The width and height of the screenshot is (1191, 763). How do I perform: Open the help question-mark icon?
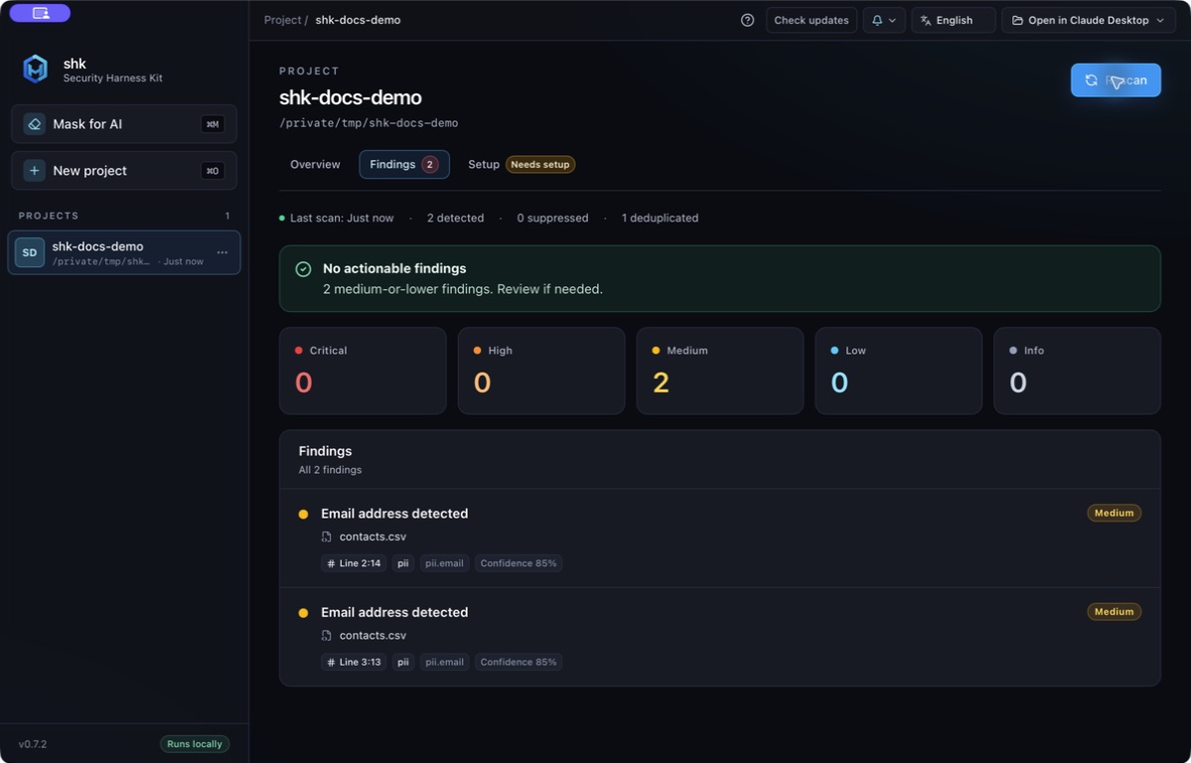coord(747,21)
